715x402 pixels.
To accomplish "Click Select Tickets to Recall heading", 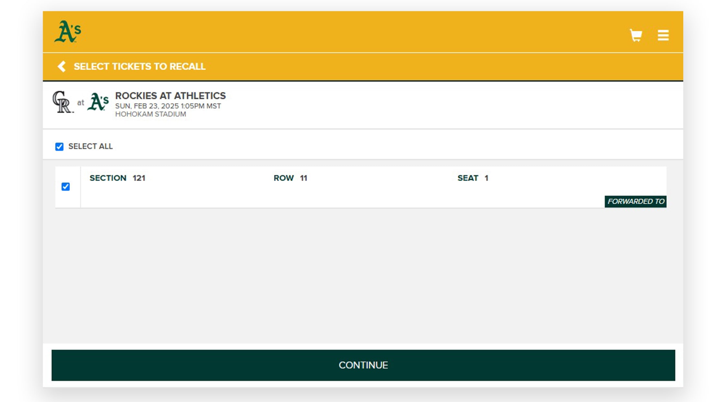I will 140,66.
